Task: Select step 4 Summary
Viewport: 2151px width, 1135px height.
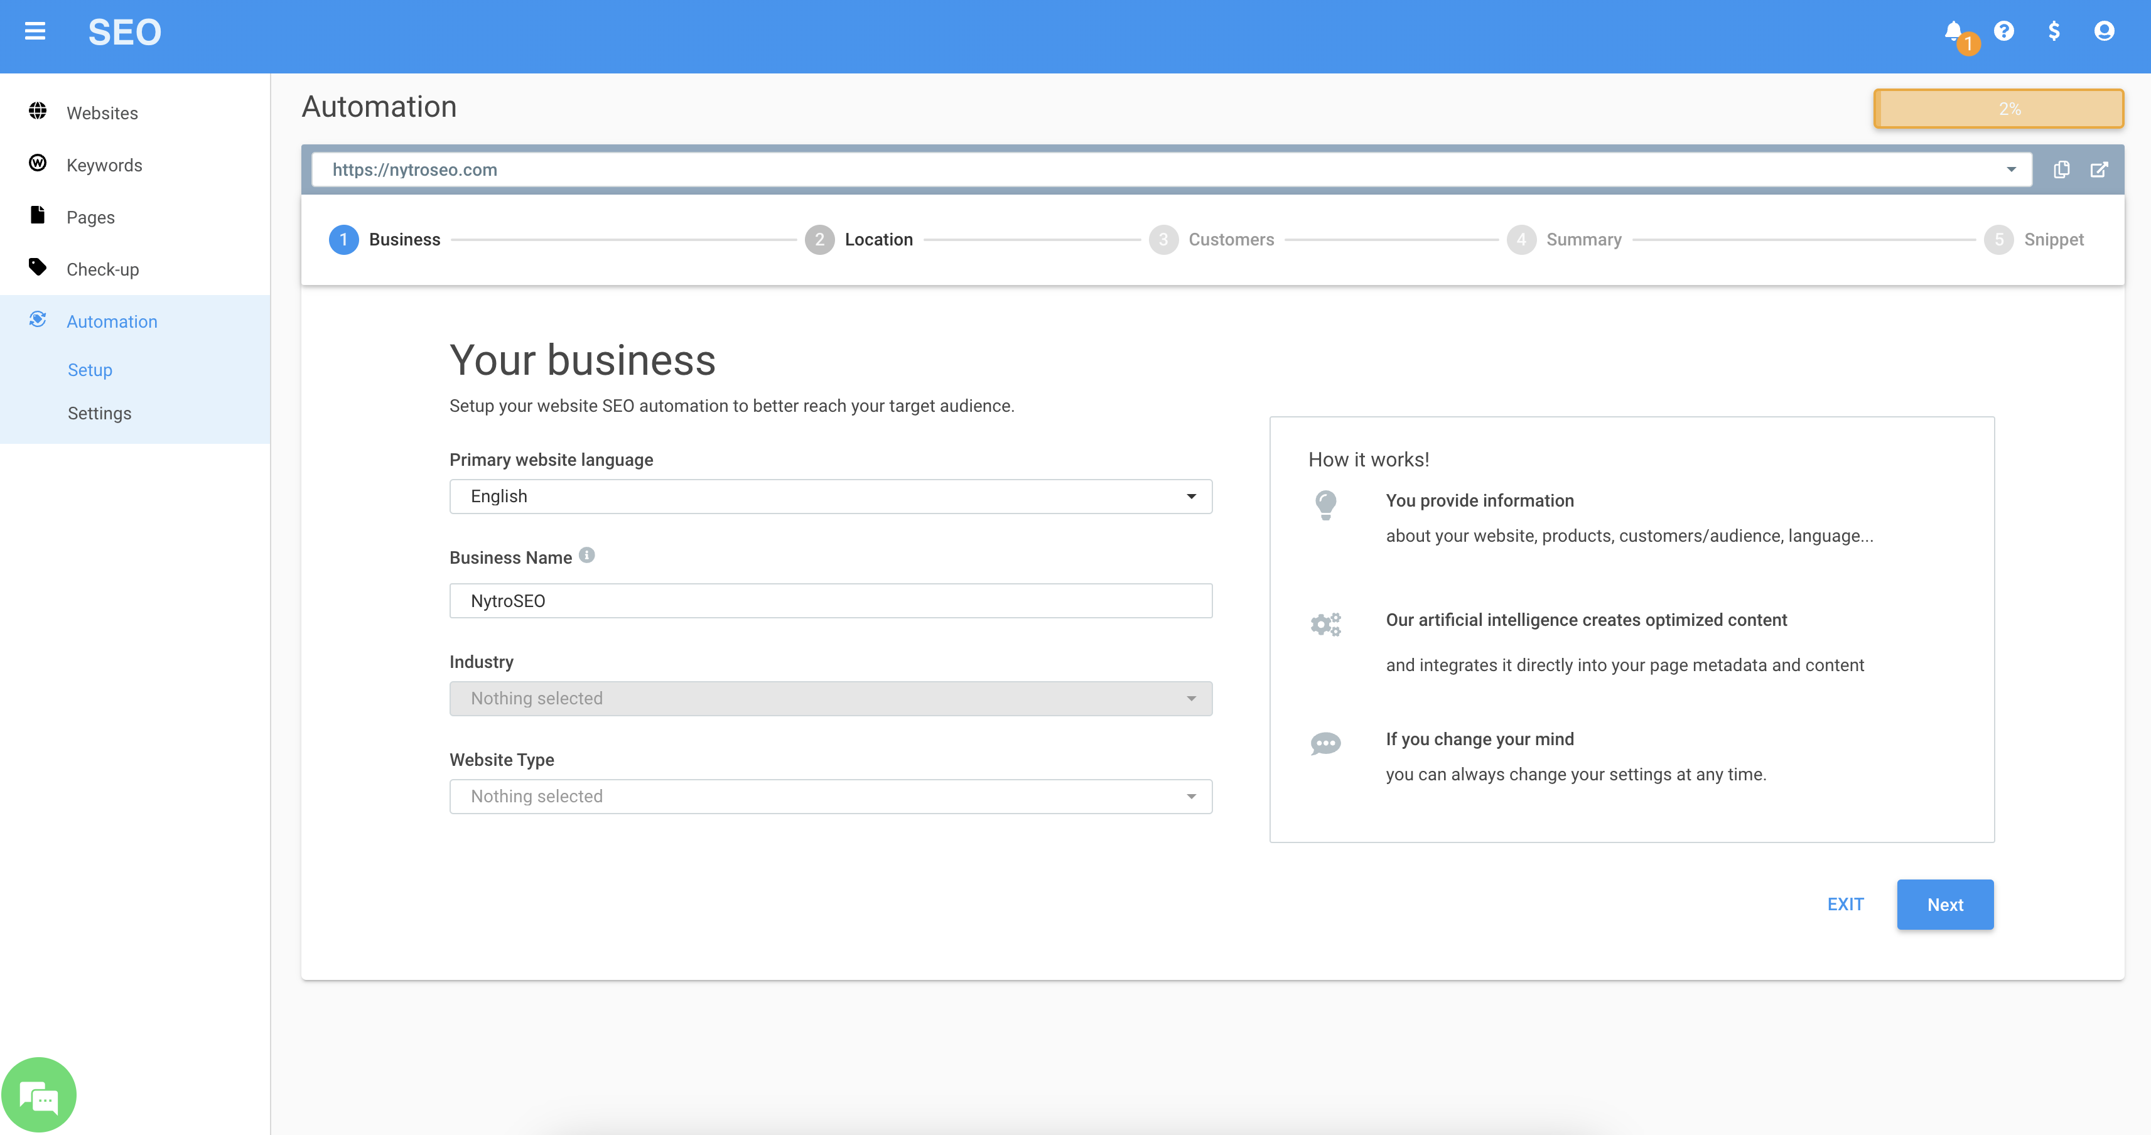Action: pos(1564,240)
